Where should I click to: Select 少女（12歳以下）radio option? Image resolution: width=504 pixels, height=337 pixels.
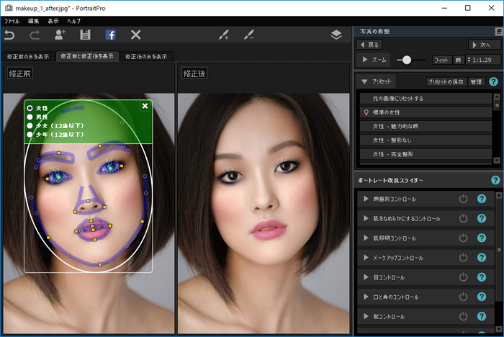tap(30, 125)
